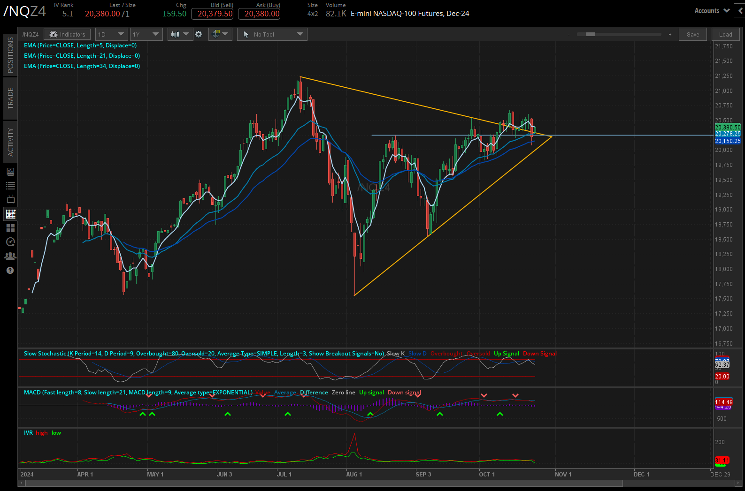Select the IVR indicator label
745x491 pixels.
tap(28, 433)
